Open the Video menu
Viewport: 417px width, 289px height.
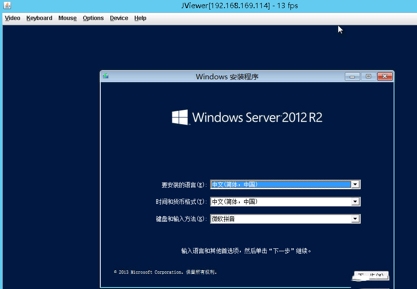12,18
